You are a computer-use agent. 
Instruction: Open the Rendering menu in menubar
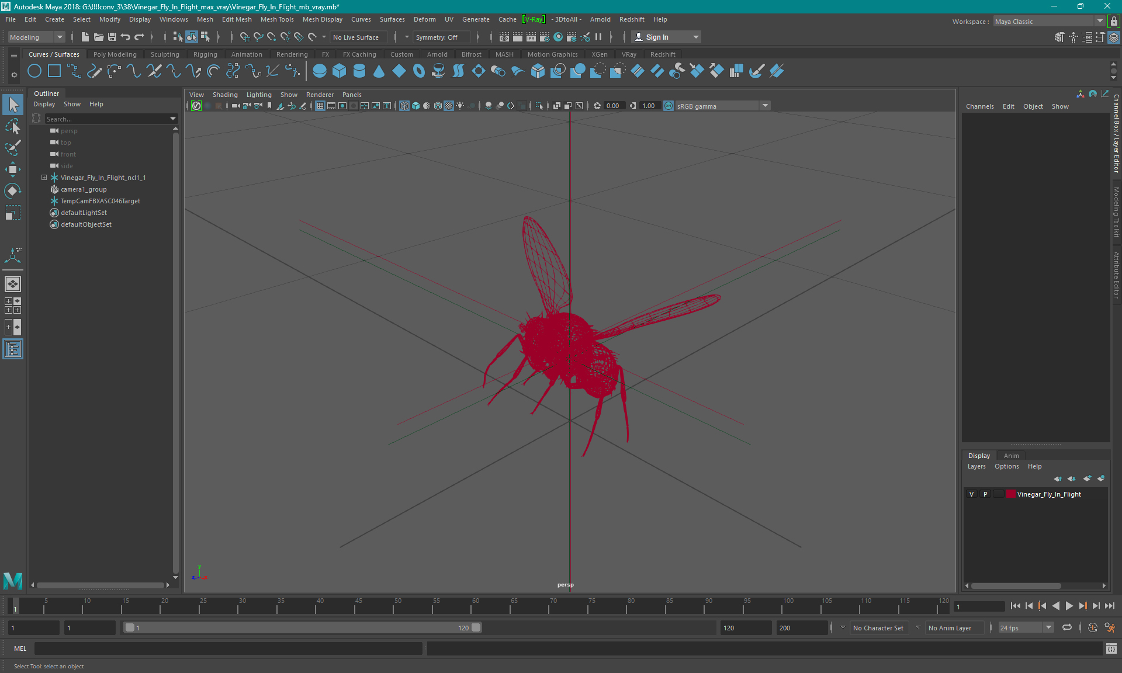[292, 54]
